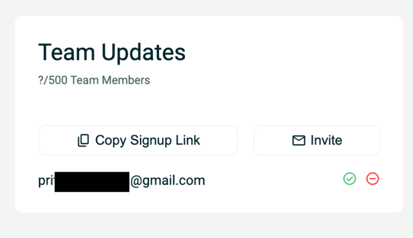The width and height of the screenshot is (413, 238).
Task: Click the empty area between email and checkmark
Action: [x=274, y=180]
